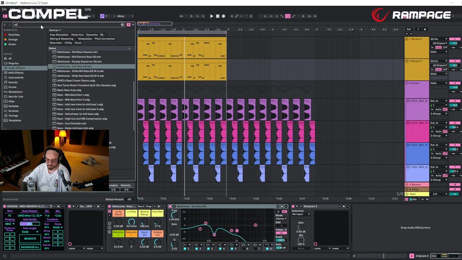Image resolution: width=462 pixels, height=260 pixels.
Task: Click the Follow playback arrow icon next to Set
Action: pos(418,29)
